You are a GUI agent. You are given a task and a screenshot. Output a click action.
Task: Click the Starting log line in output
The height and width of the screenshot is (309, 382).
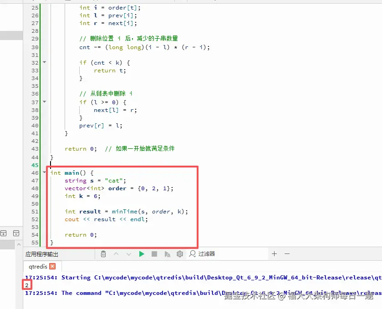pyautogui.click(x=204, y=278)
